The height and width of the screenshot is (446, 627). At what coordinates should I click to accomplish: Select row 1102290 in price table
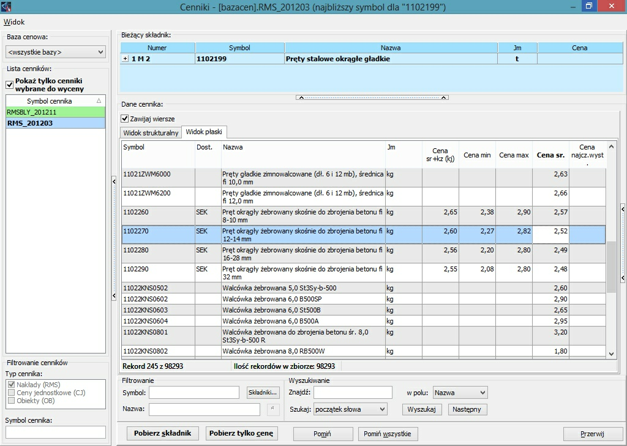click(364, 273)
